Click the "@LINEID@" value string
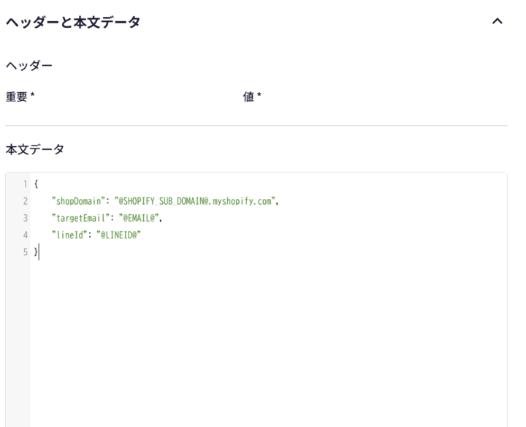Screen dimensions: 526x427 (x=123, y=235)
